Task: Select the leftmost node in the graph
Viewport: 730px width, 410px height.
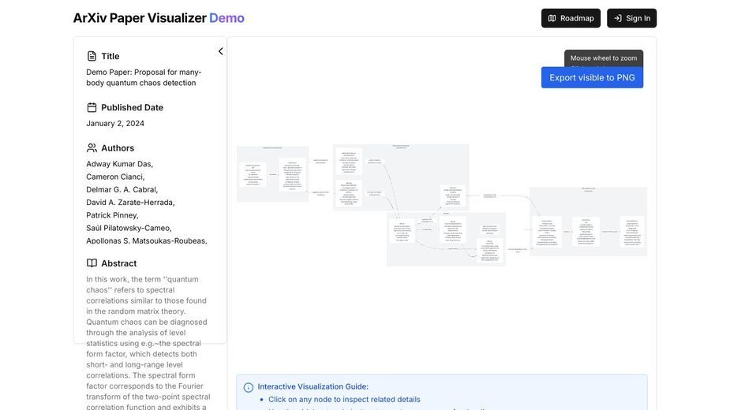Action: pos(253,174)
